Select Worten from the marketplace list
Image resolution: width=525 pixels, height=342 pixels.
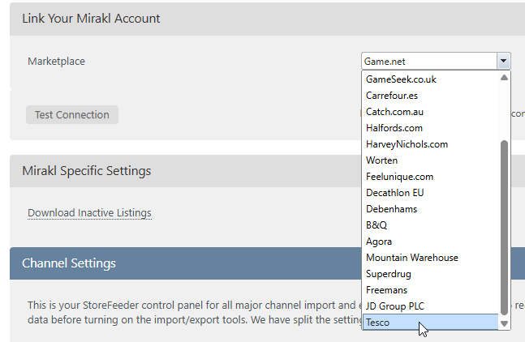click(430, 160)
